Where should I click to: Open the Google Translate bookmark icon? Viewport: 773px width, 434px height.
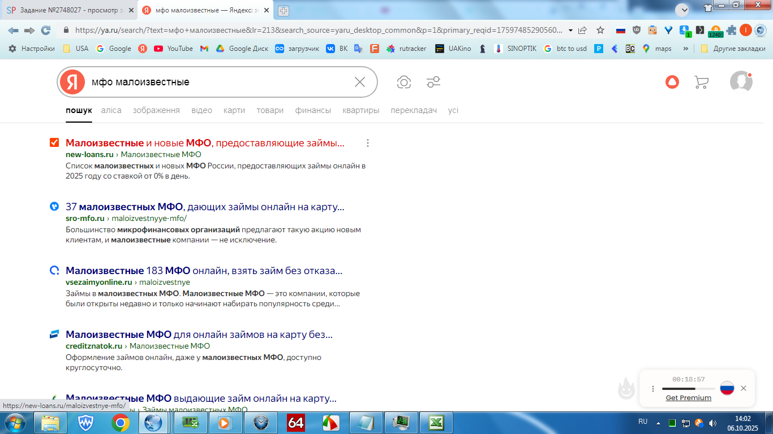point(358,49)
